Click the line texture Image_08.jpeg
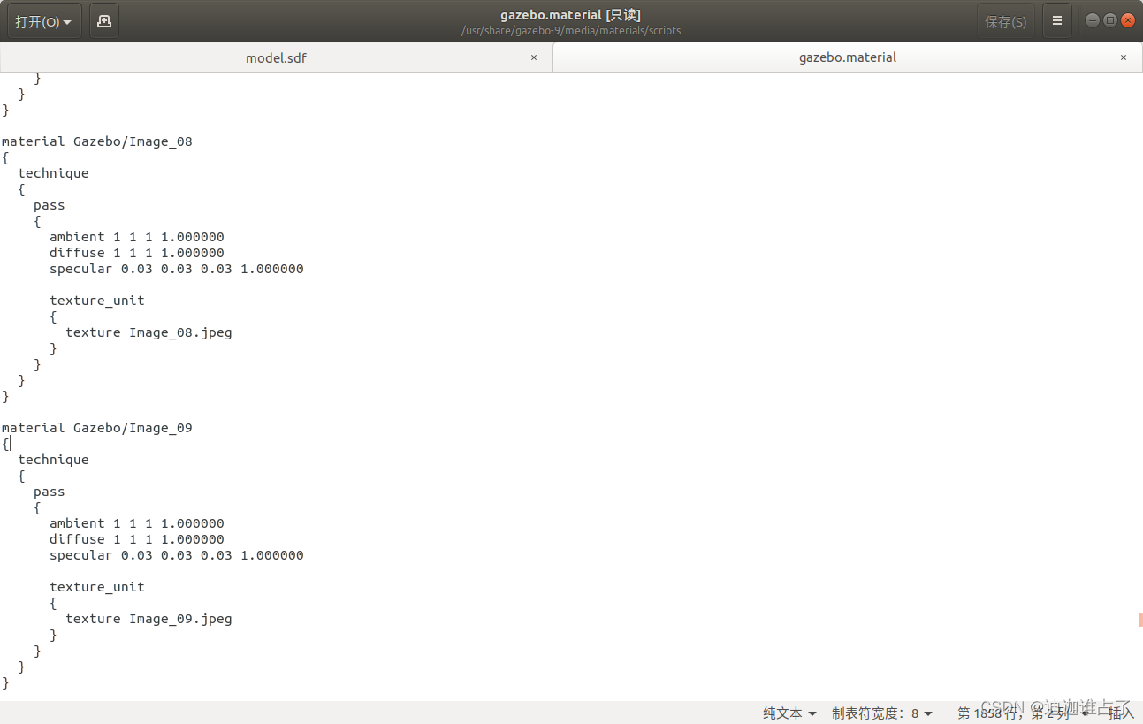The image size is (1143, 724). click(x=149, y=332)
